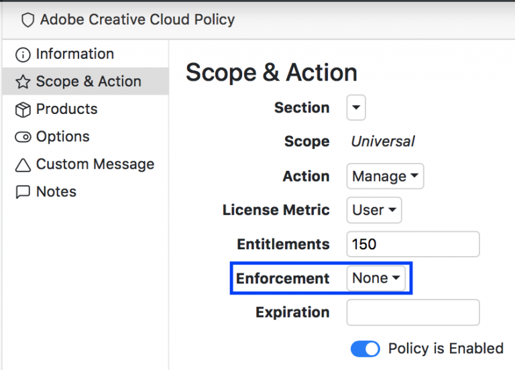Click the Options text in the sidebar

point(62,137)
